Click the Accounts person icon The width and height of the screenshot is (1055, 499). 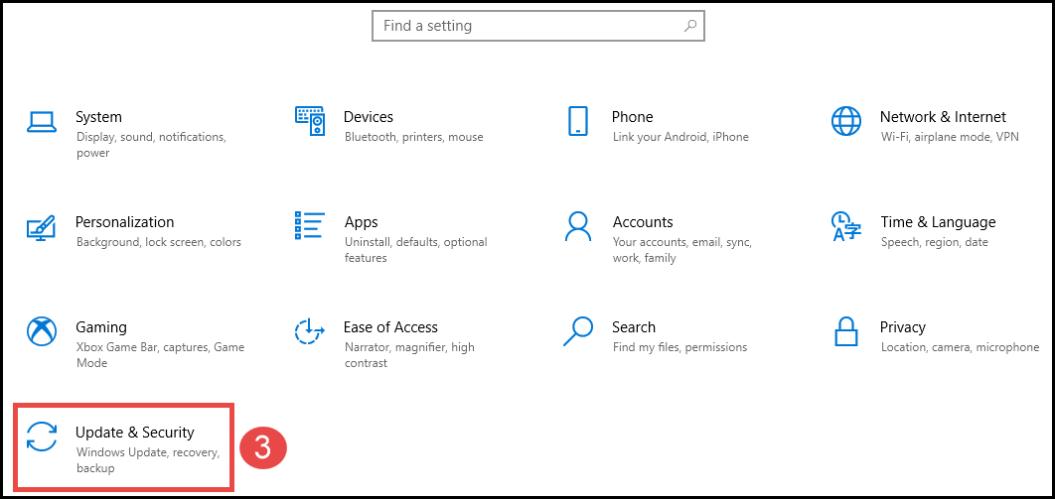tap(578, 226)
